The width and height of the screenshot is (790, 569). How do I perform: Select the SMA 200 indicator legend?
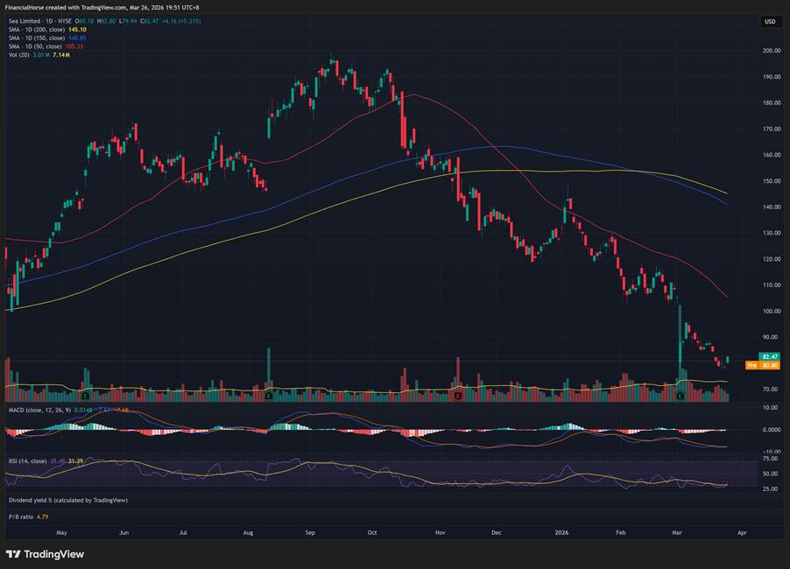(x=35, y=29)
